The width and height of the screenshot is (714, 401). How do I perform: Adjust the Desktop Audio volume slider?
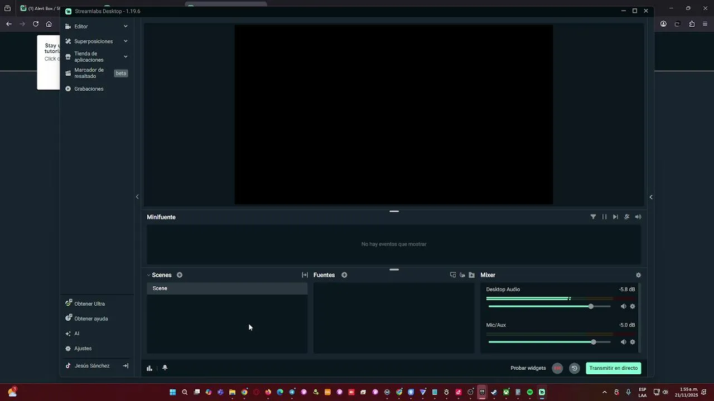pyautogui.click(x=549, y=306)
